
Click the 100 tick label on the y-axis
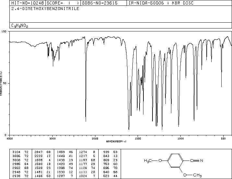[x=4, y=31]
